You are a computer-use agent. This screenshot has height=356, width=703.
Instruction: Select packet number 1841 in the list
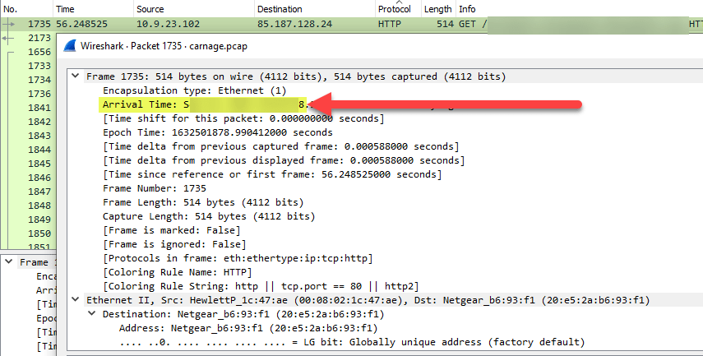pos(39,108)
